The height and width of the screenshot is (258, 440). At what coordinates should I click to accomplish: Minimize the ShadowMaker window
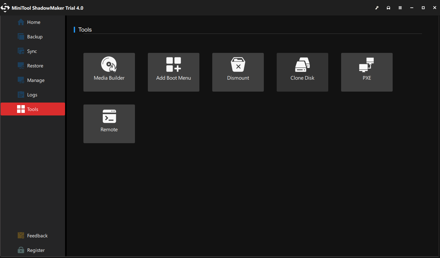[412, 8]
